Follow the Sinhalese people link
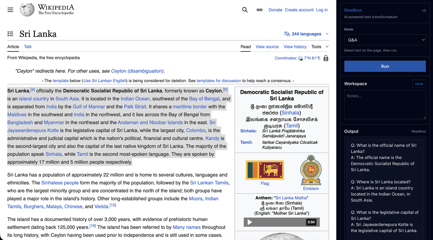The image size is (433, 240). pos(60,183)
